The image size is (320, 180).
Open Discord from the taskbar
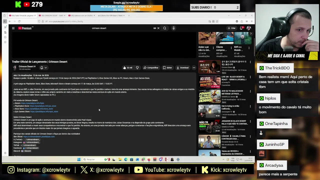pos(160,159)
